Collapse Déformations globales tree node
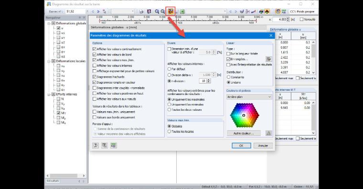The height and width of the screenshot is (189, 363). [x=49, y=23]
